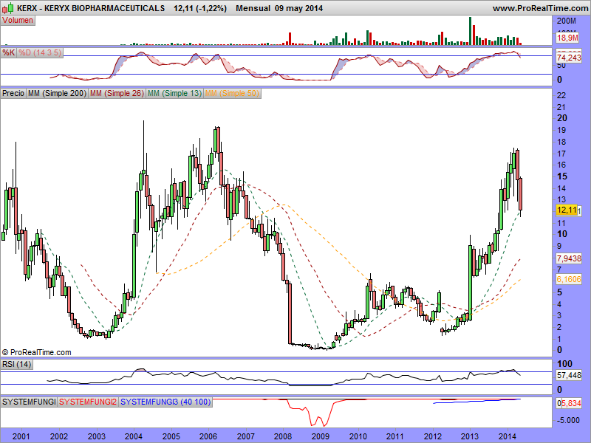Click the 18 price axis label
The height and width of the screenshot is (443, 591).
pyautogui.click(x=561, y=142)
